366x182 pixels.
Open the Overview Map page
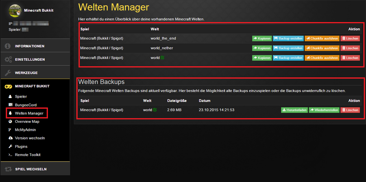27,122
